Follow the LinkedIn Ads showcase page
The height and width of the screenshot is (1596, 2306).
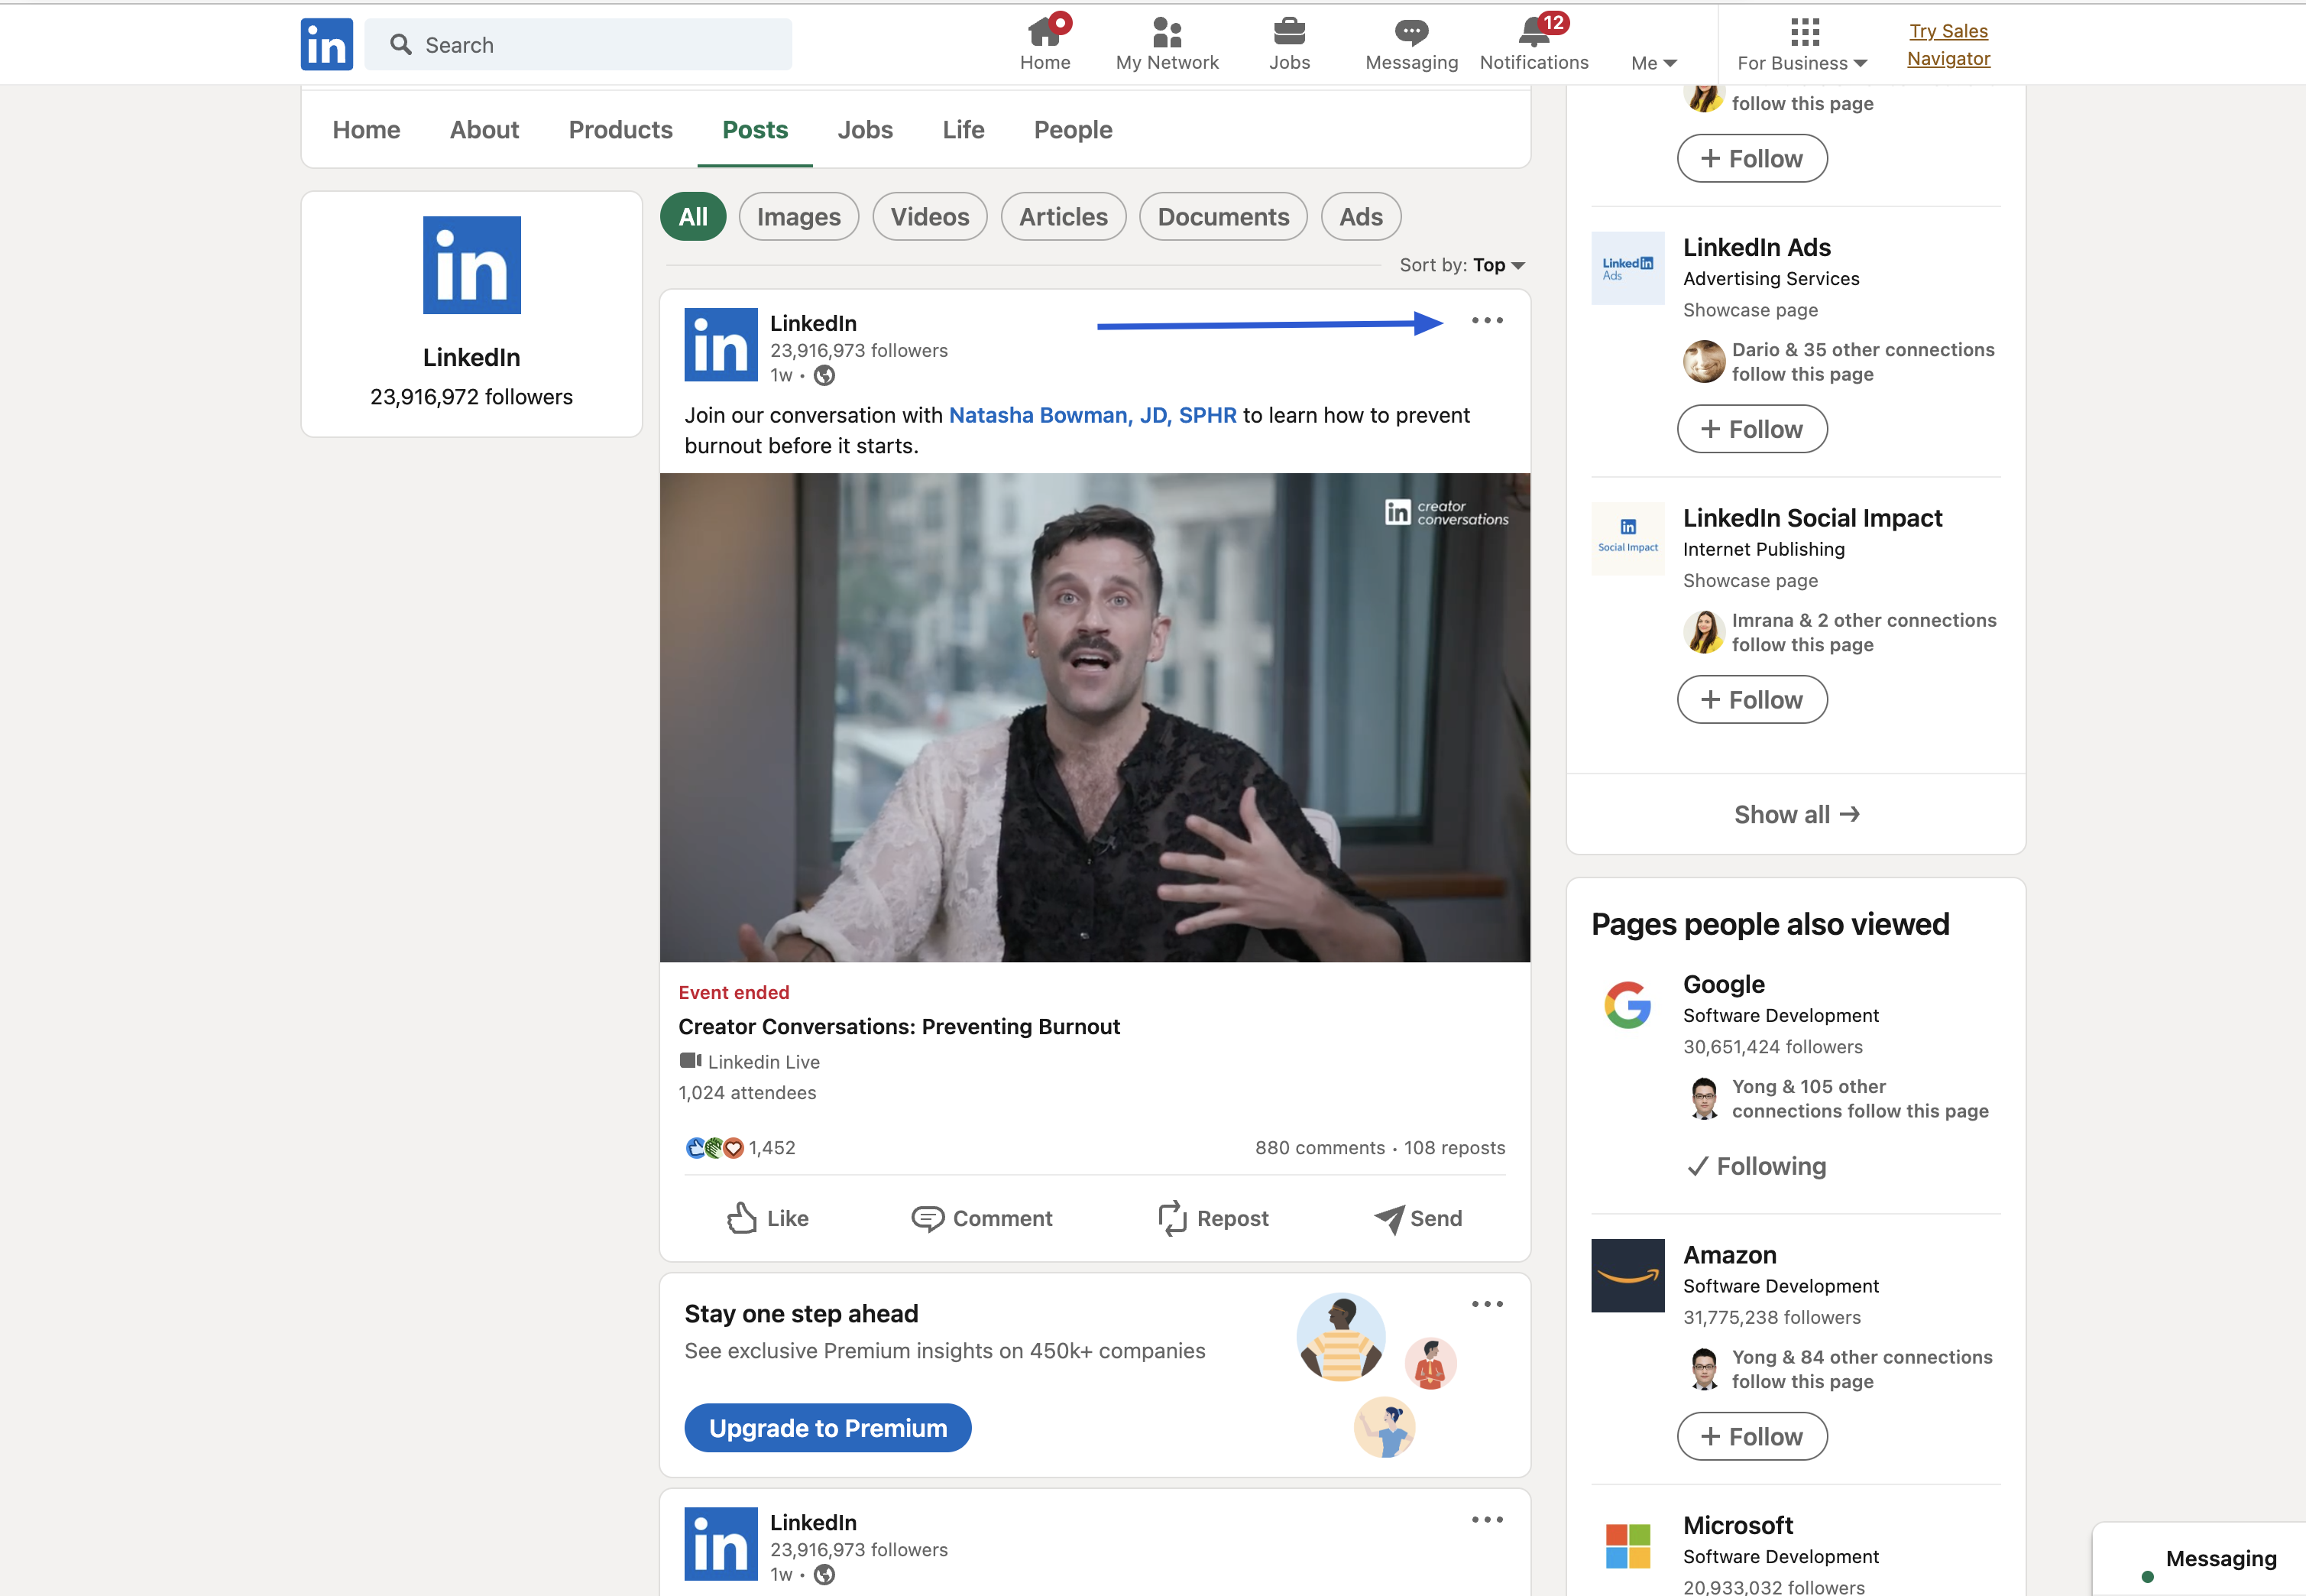pos(1751,429)
